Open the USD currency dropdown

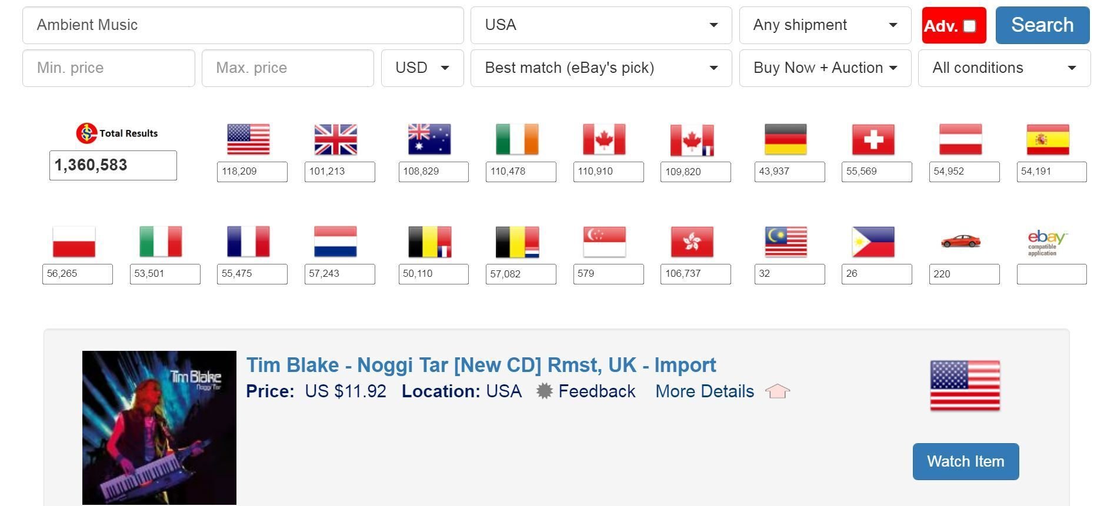pos(422,68)
